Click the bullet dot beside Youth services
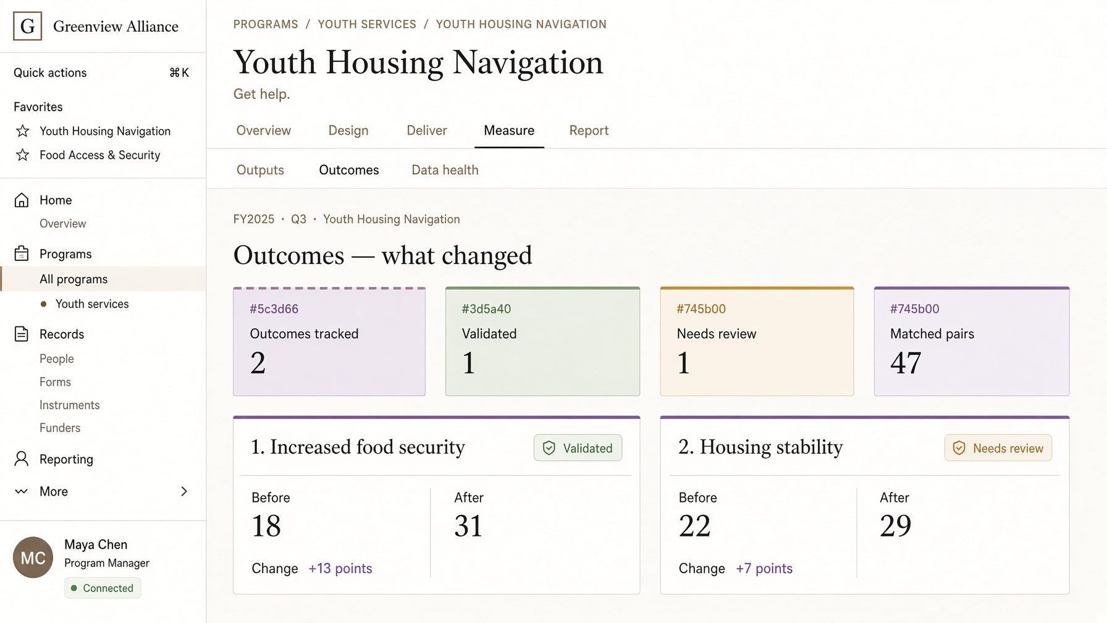Image resolution: width=1107 pixels, height=623 pixels. [43, 304]
